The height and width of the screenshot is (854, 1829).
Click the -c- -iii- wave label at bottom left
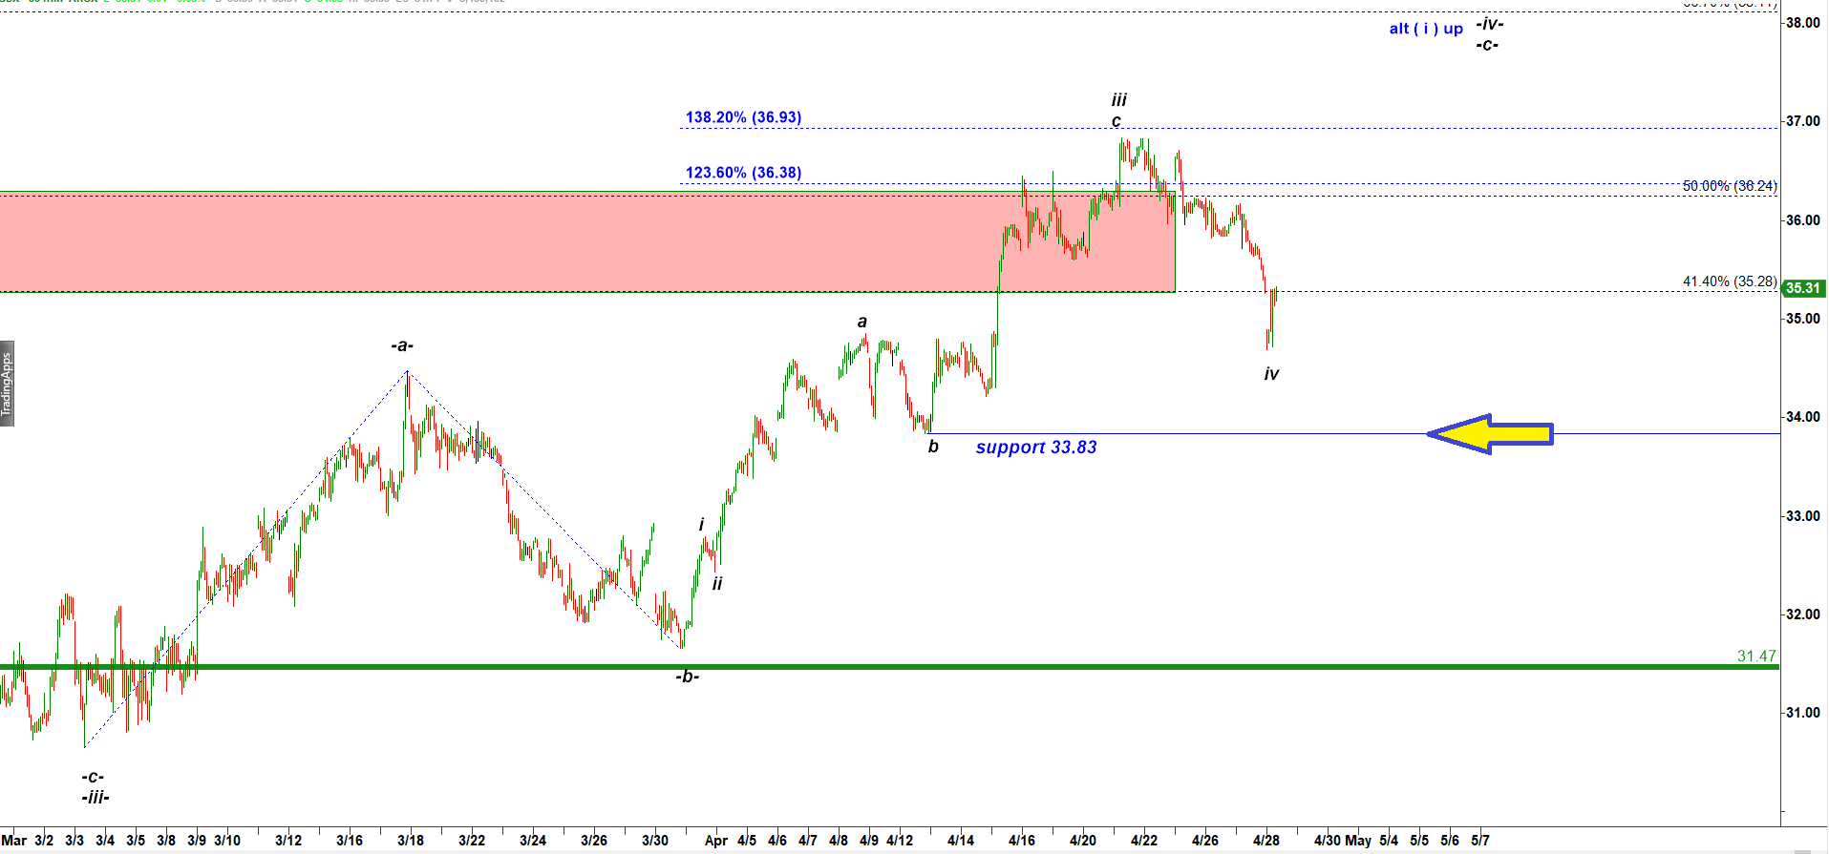tap(94, 787)
